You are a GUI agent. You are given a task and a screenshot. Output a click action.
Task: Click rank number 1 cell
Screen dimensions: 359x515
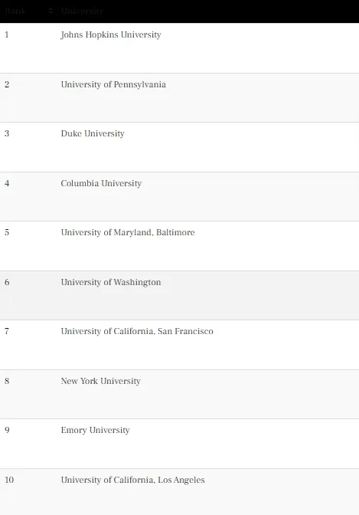coord(7,34)
